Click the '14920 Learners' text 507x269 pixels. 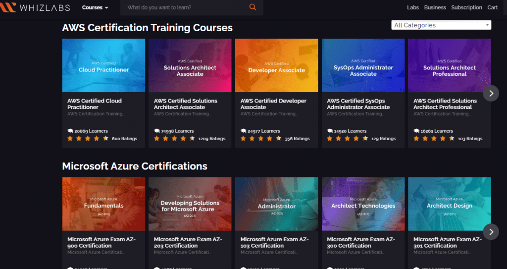pos(350,131)
